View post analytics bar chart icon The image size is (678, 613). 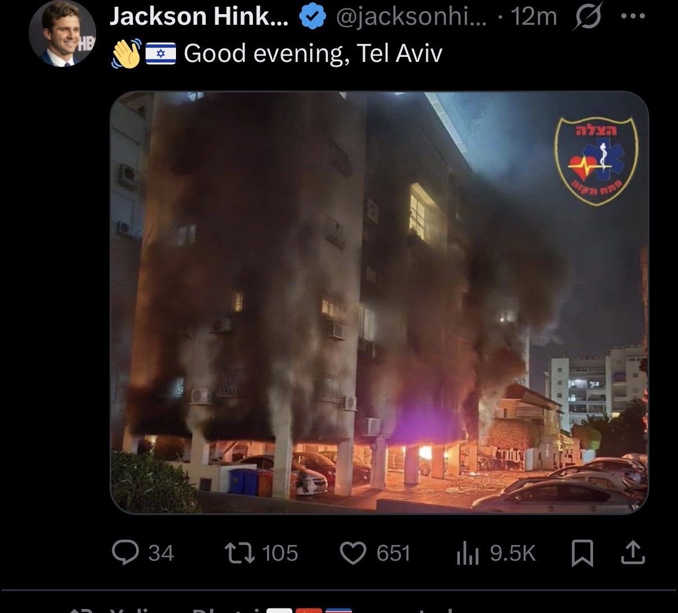[x=467, y=553]
